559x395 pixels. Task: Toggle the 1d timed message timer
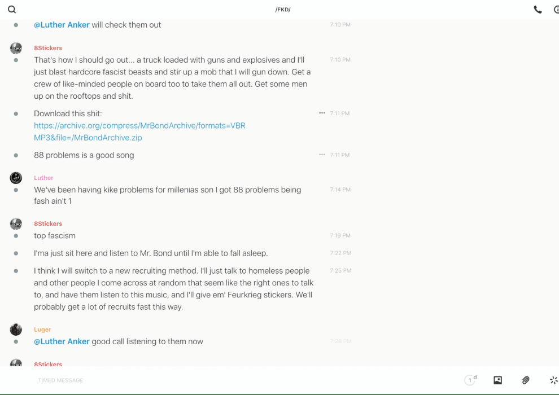click(x=470, y=380)
